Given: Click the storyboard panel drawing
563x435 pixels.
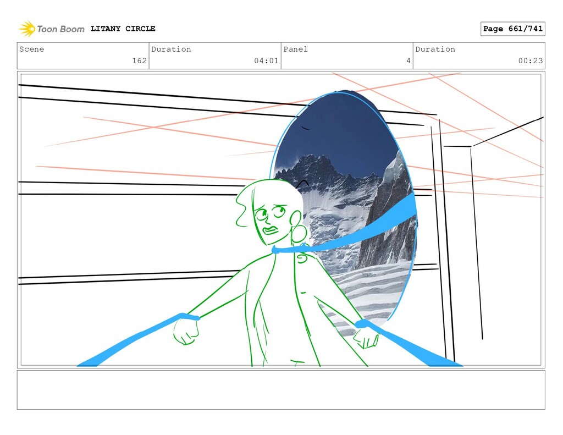Looking at the screenshot, I should tap(281, 220).
